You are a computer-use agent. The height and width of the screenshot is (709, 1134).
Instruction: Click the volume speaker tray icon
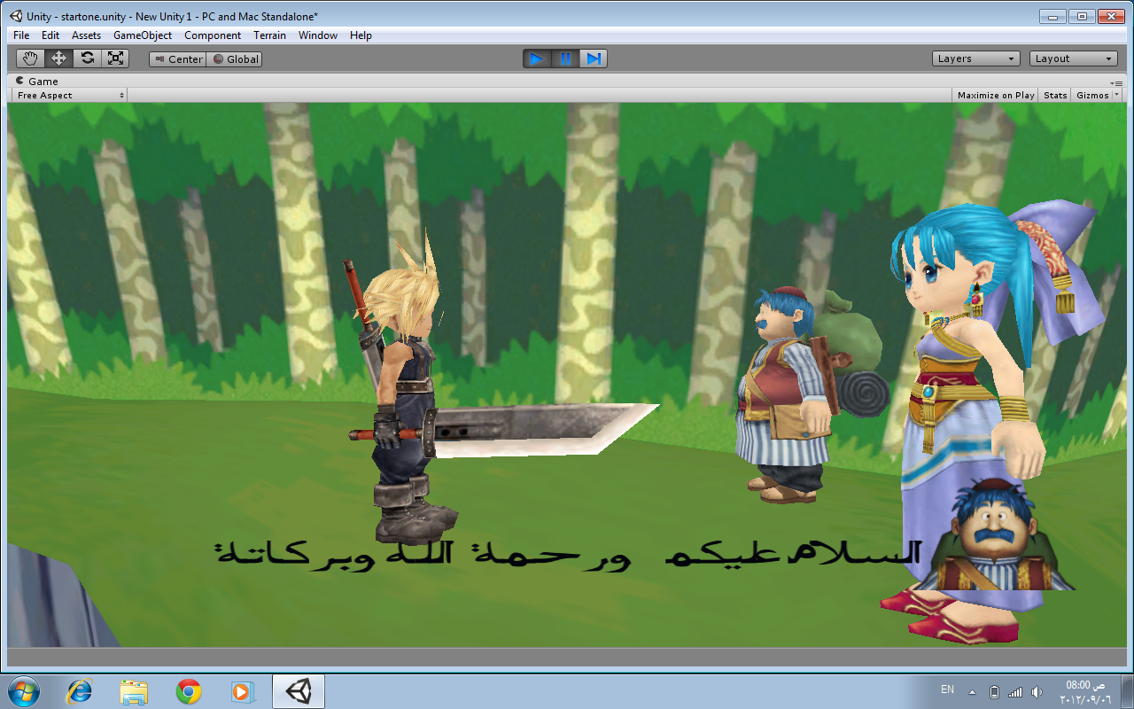click(x=1037, y=691)
